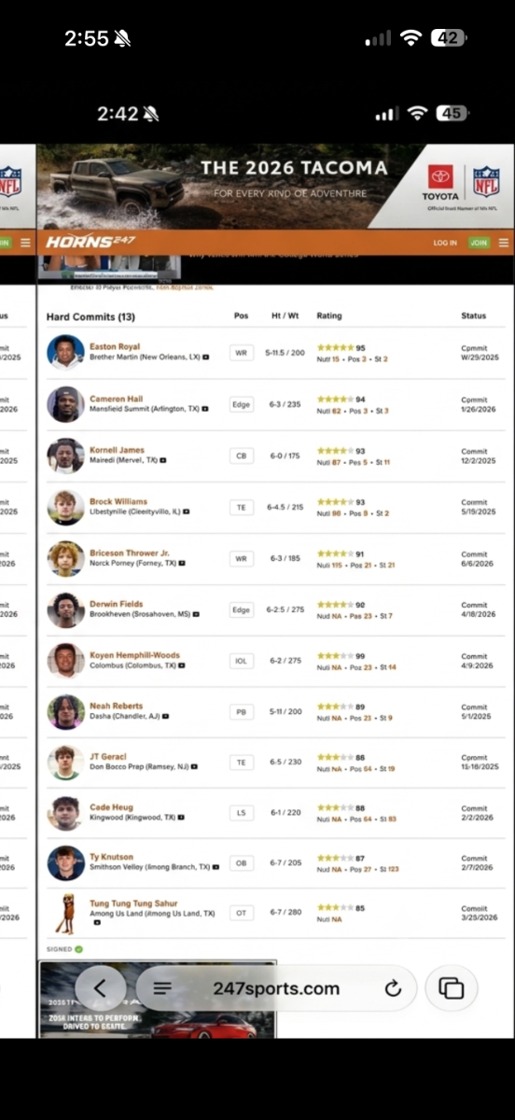Open the video icon next to Easton Royal's school
Screen dimensions: 515x1120
(206, 357)
